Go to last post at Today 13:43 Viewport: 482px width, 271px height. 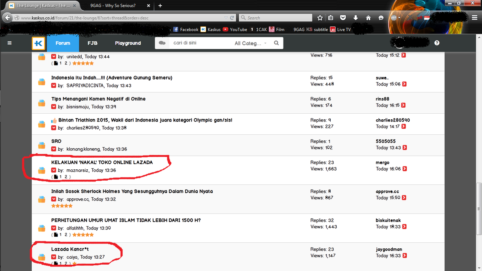click(x=405, y=148)
